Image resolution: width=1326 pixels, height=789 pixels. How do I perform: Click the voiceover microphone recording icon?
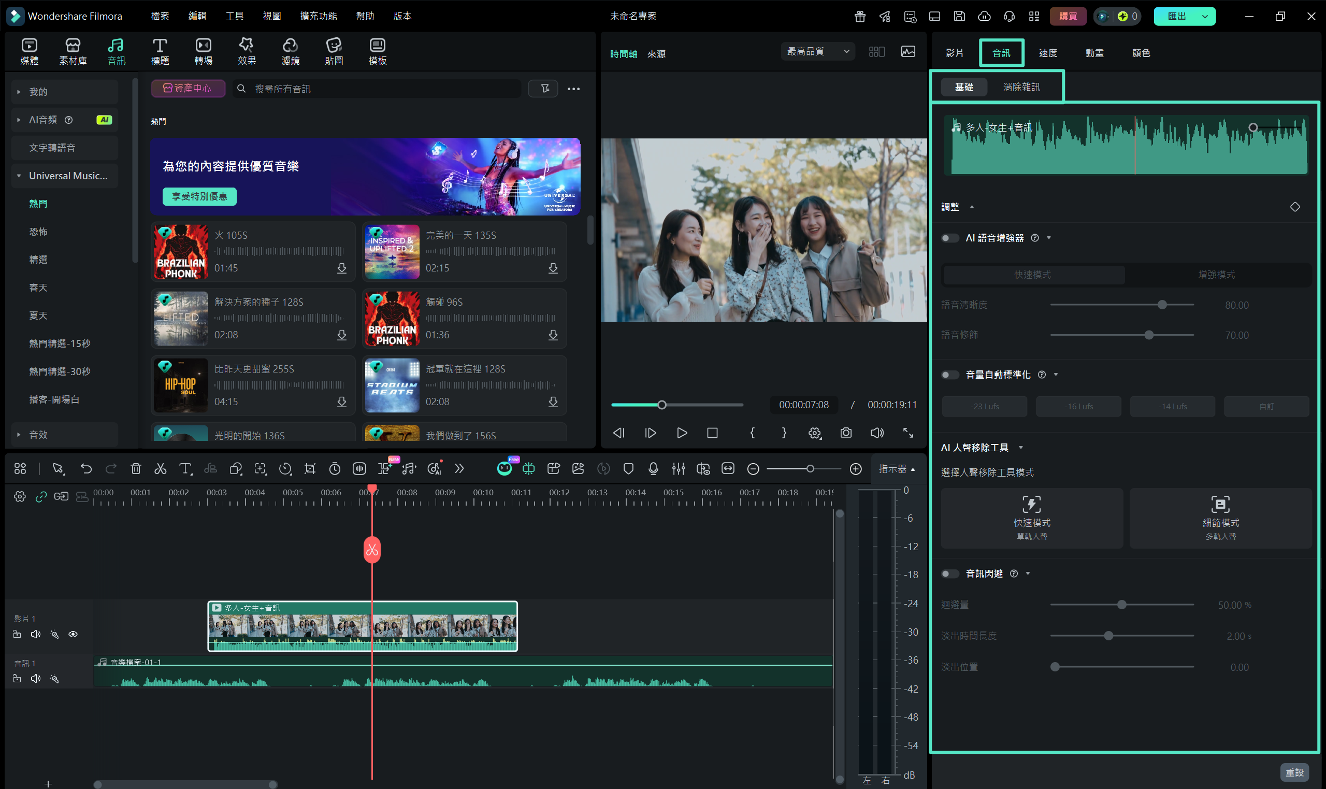point(653,468)
